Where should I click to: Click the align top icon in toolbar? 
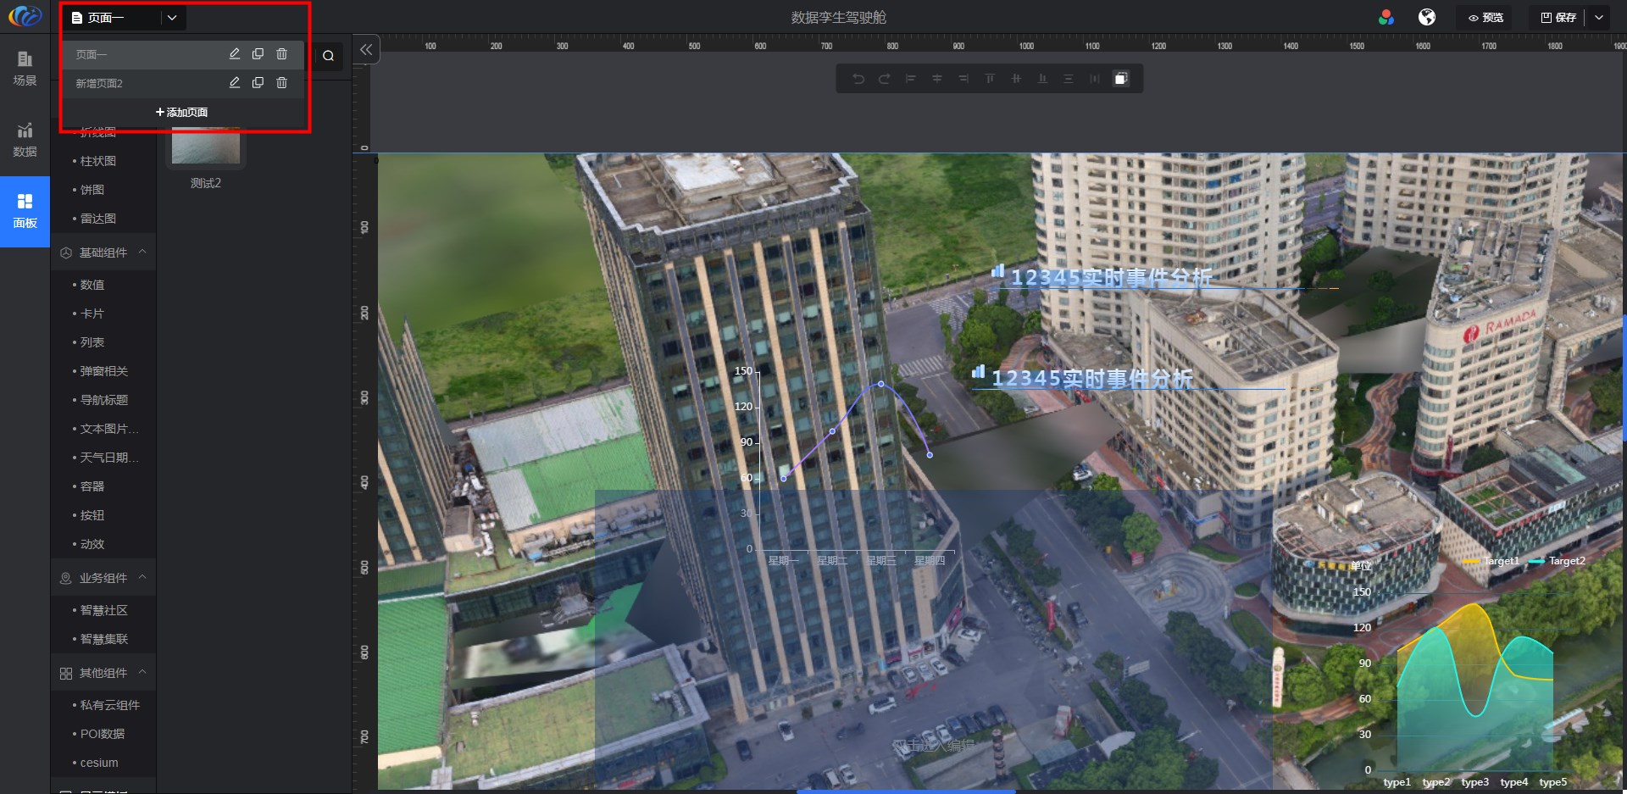(x=990, y=79)
